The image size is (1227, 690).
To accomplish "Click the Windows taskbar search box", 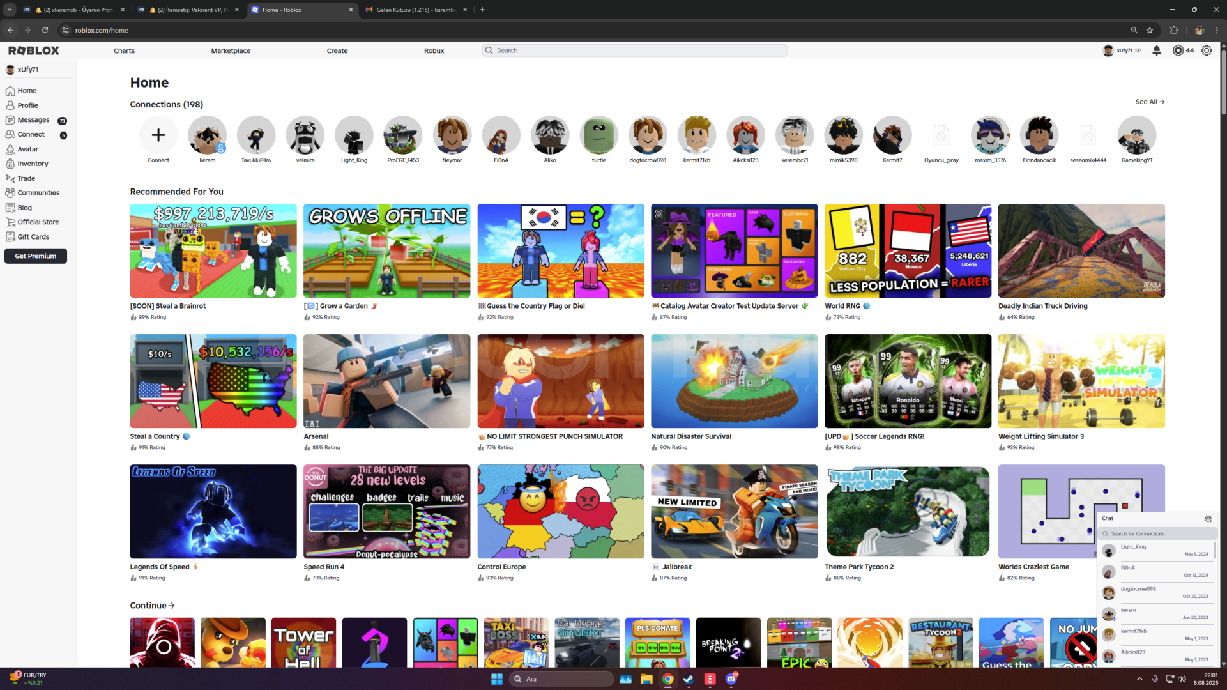I will (x=562, y=678).
